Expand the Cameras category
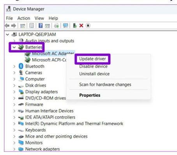 14,73
